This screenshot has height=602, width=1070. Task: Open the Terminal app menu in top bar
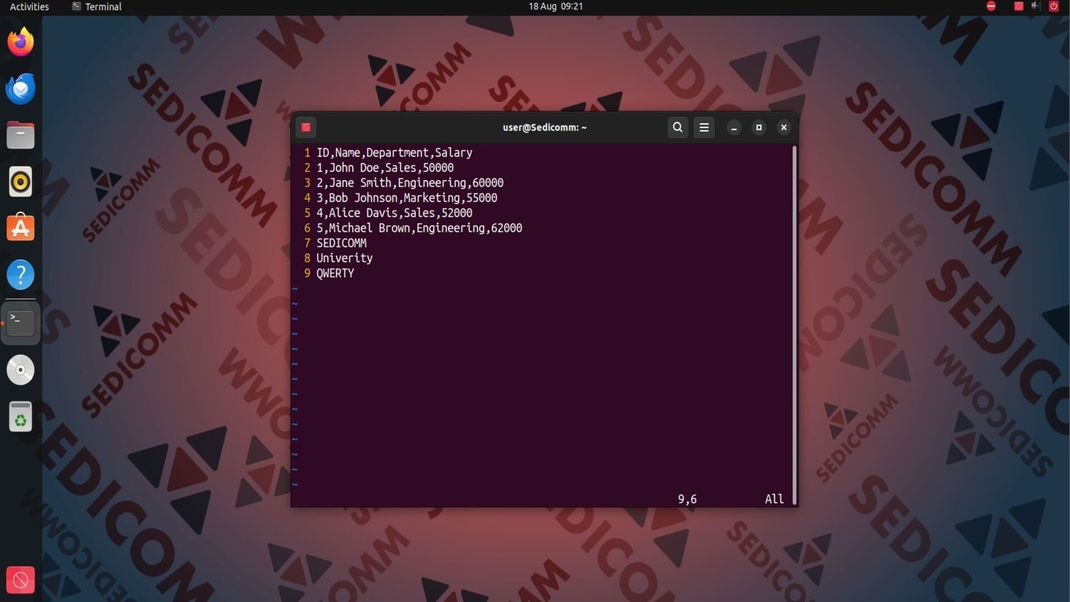coord(97,7)
